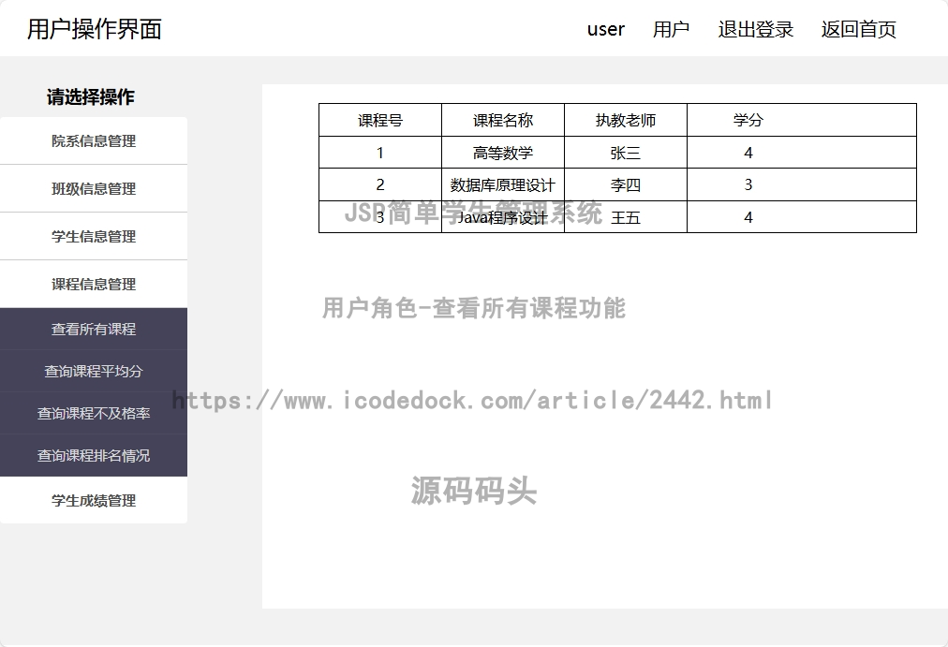
Task: Click course number 2 cell
Action: click(380, 184)
